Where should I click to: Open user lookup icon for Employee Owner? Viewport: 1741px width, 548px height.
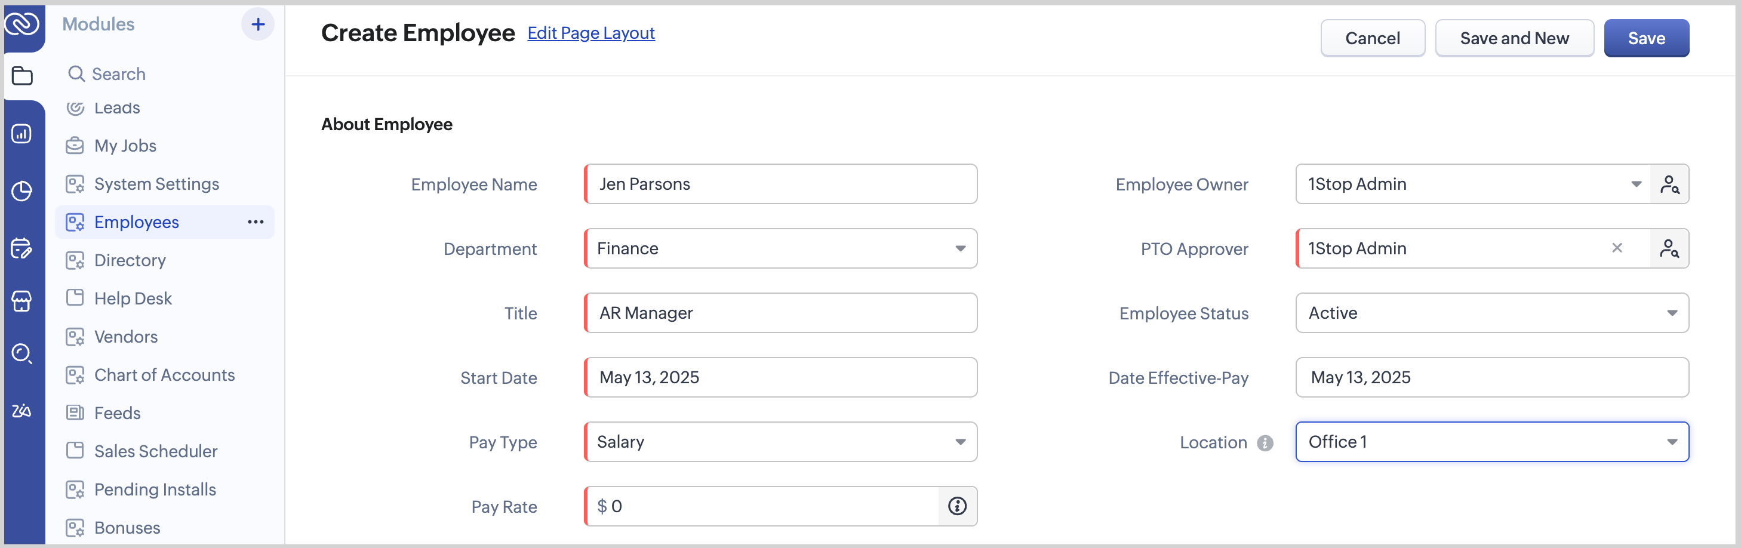point(1669,184)
